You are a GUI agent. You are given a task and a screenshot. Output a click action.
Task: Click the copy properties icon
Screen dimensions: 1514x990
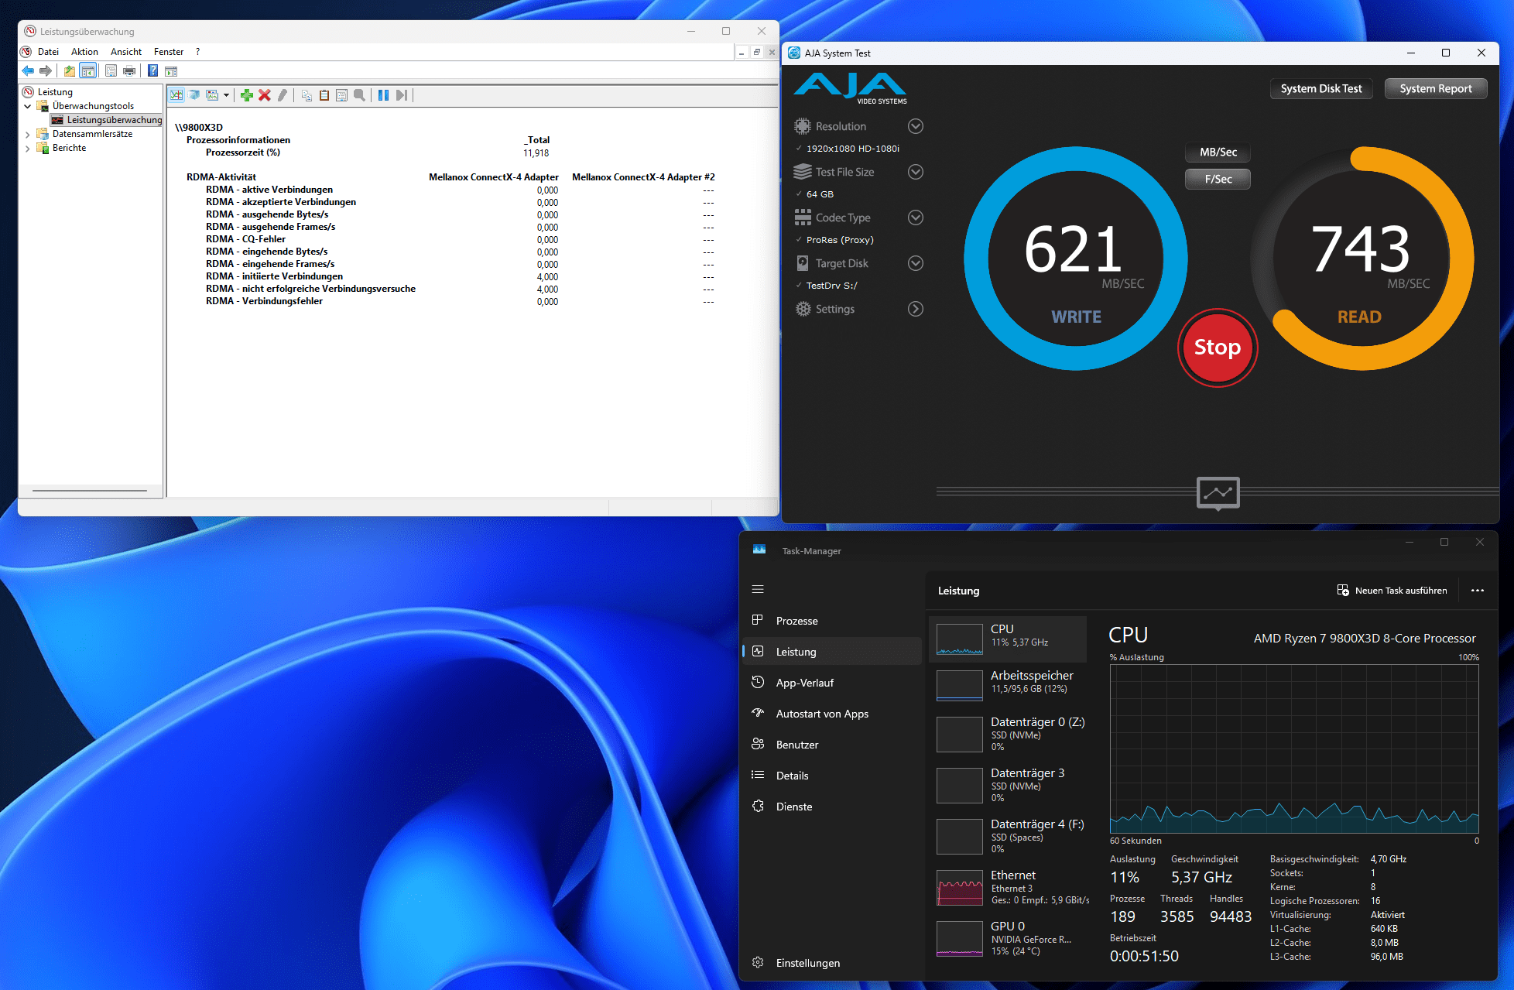[307, 95]
